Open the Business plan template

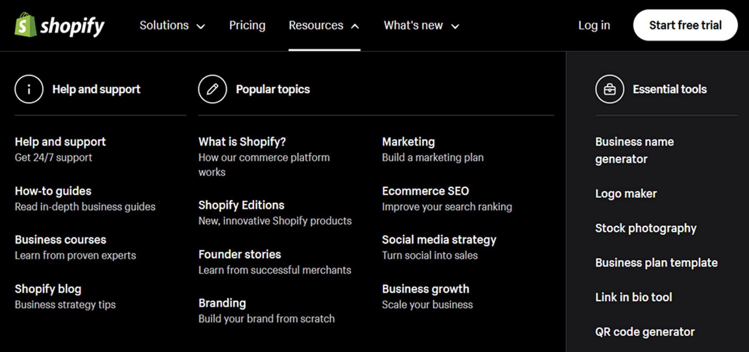[x=656, y=263]
